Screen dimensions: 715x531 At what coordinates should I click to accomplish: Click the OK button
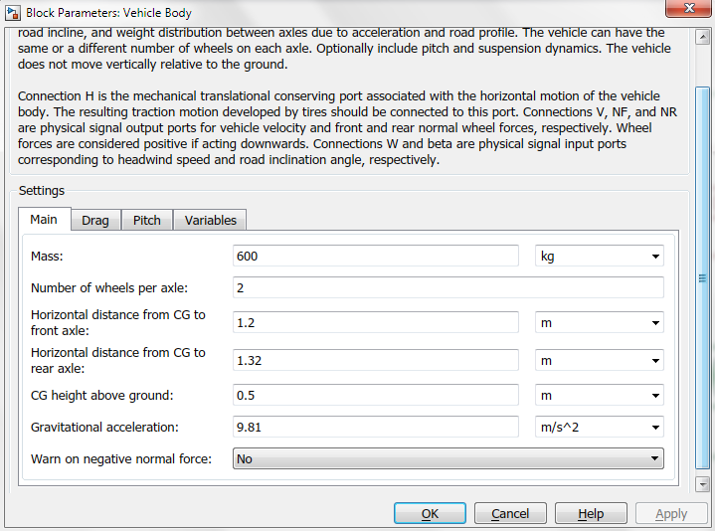pyautogui.click(x=430, y=514)
